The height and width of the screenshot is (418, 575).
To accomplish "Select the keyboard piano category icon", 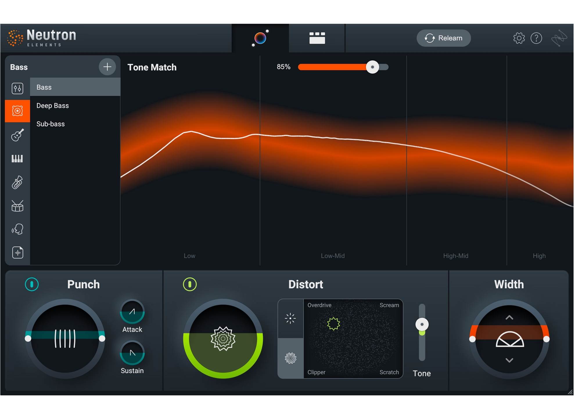I will [x=17, y=158].
